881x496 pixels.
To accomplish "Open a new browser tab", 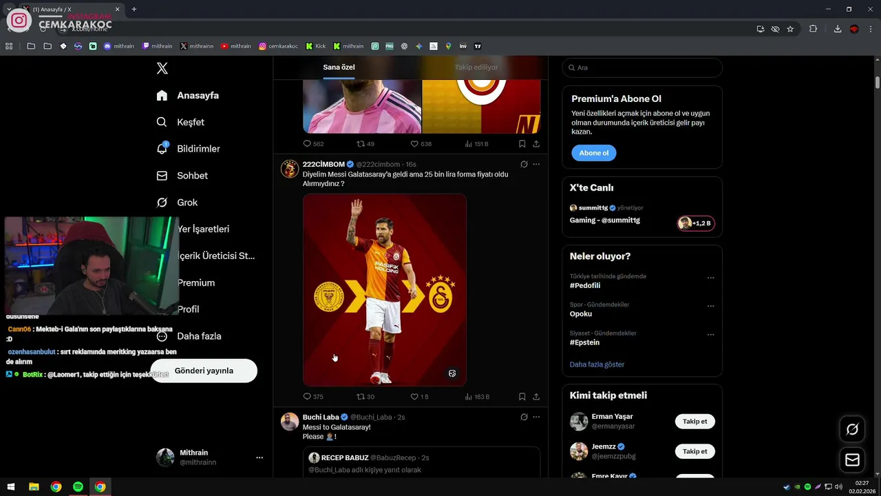I will point(134,9).
